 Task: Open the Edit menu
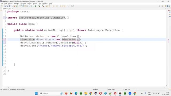point(6,4)
